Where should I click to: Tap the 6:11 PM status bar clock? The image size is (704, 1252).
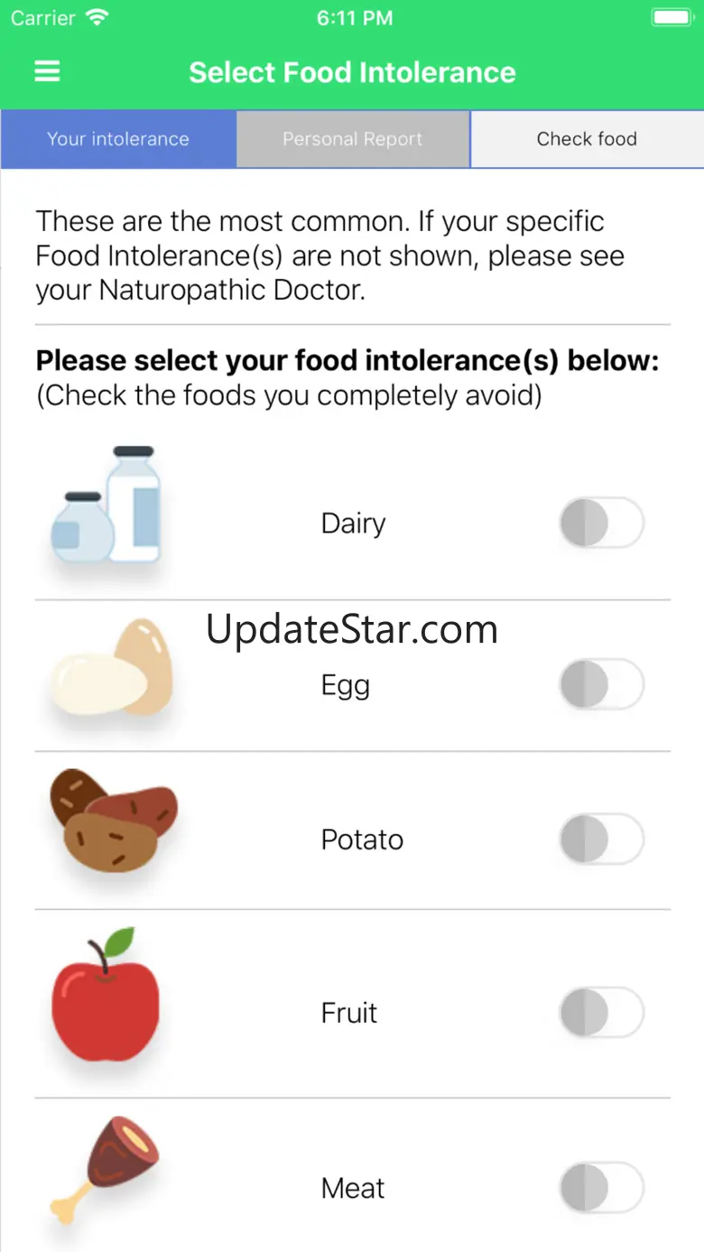coord(354,18)
